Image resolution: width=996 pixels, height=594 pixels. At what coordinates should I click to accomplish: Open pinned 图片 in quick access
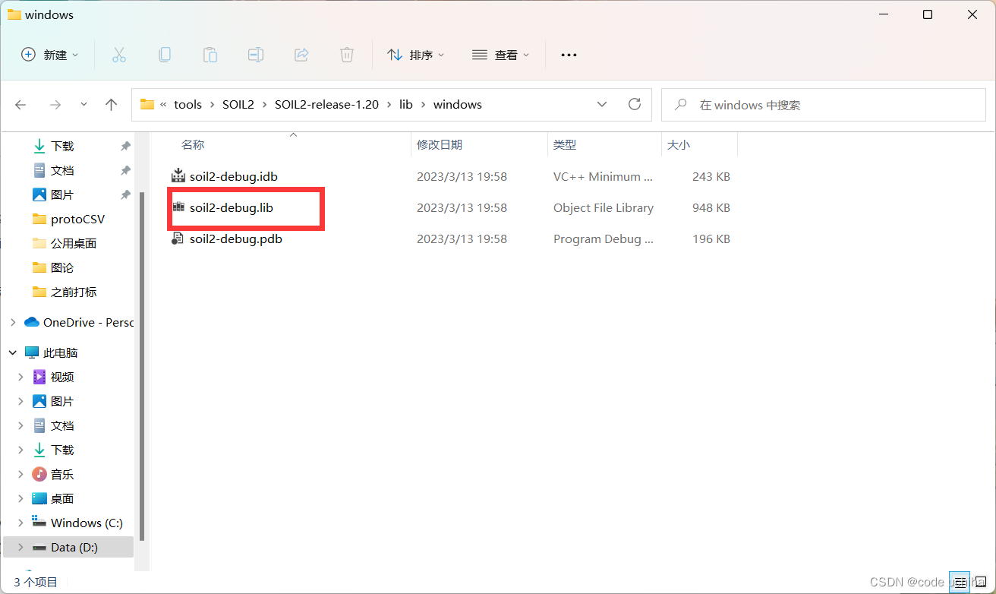[x=62, y=194]
